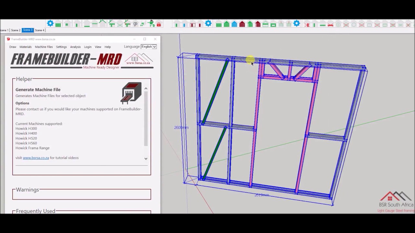
Task: Click the house icon with blue vertical bar
Action: [184, 23]
